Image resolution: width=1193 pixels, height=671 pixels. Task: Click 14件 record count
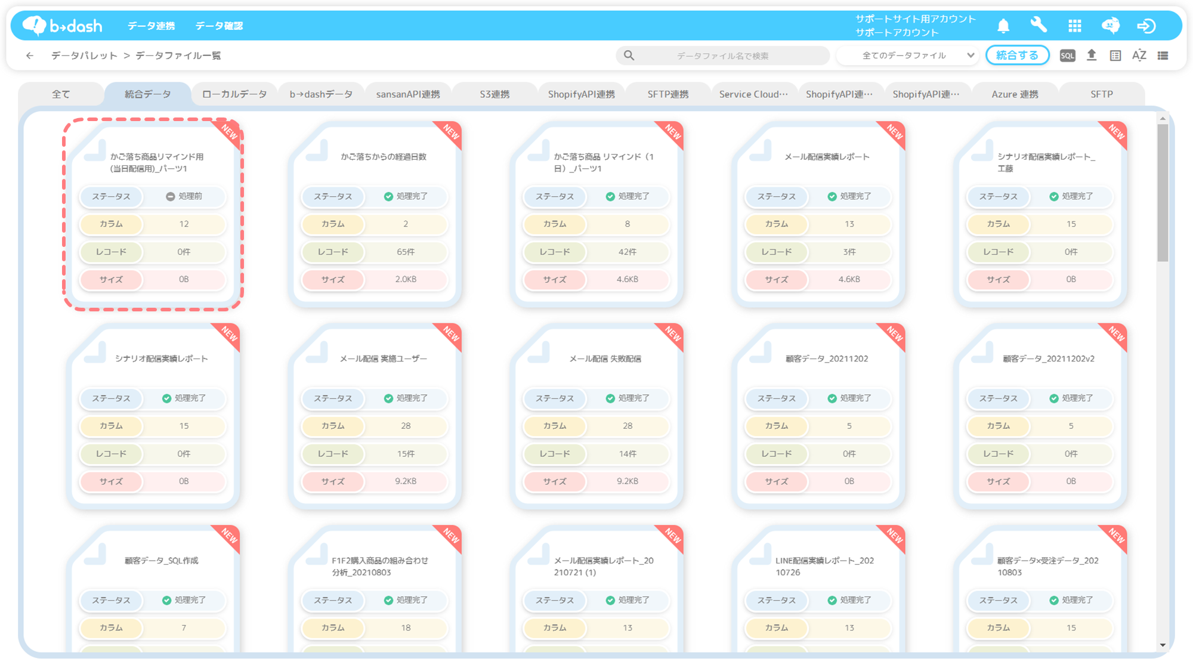point(628,454)
